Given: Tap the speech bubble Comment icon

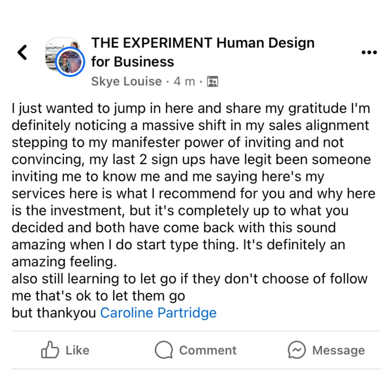Looking at the screenshot, I should pos(164,350).
